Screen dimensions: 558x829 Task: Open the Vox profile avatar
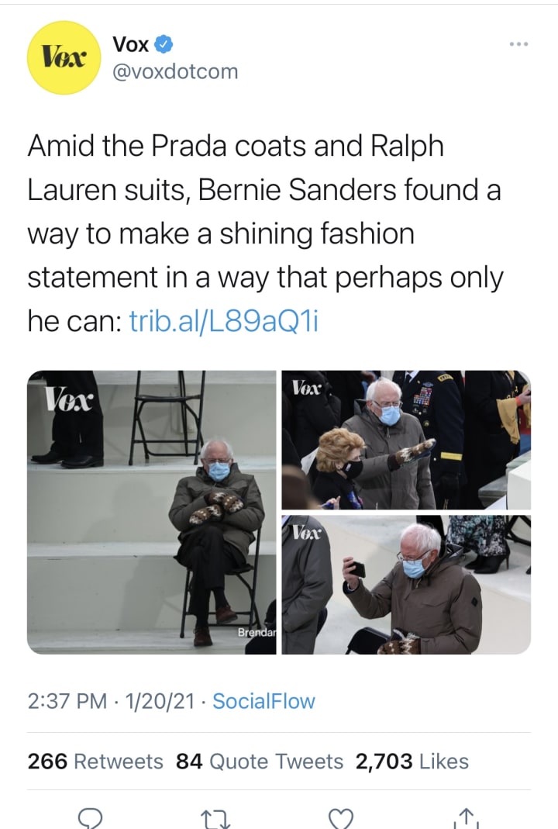(x=64, y=57)
